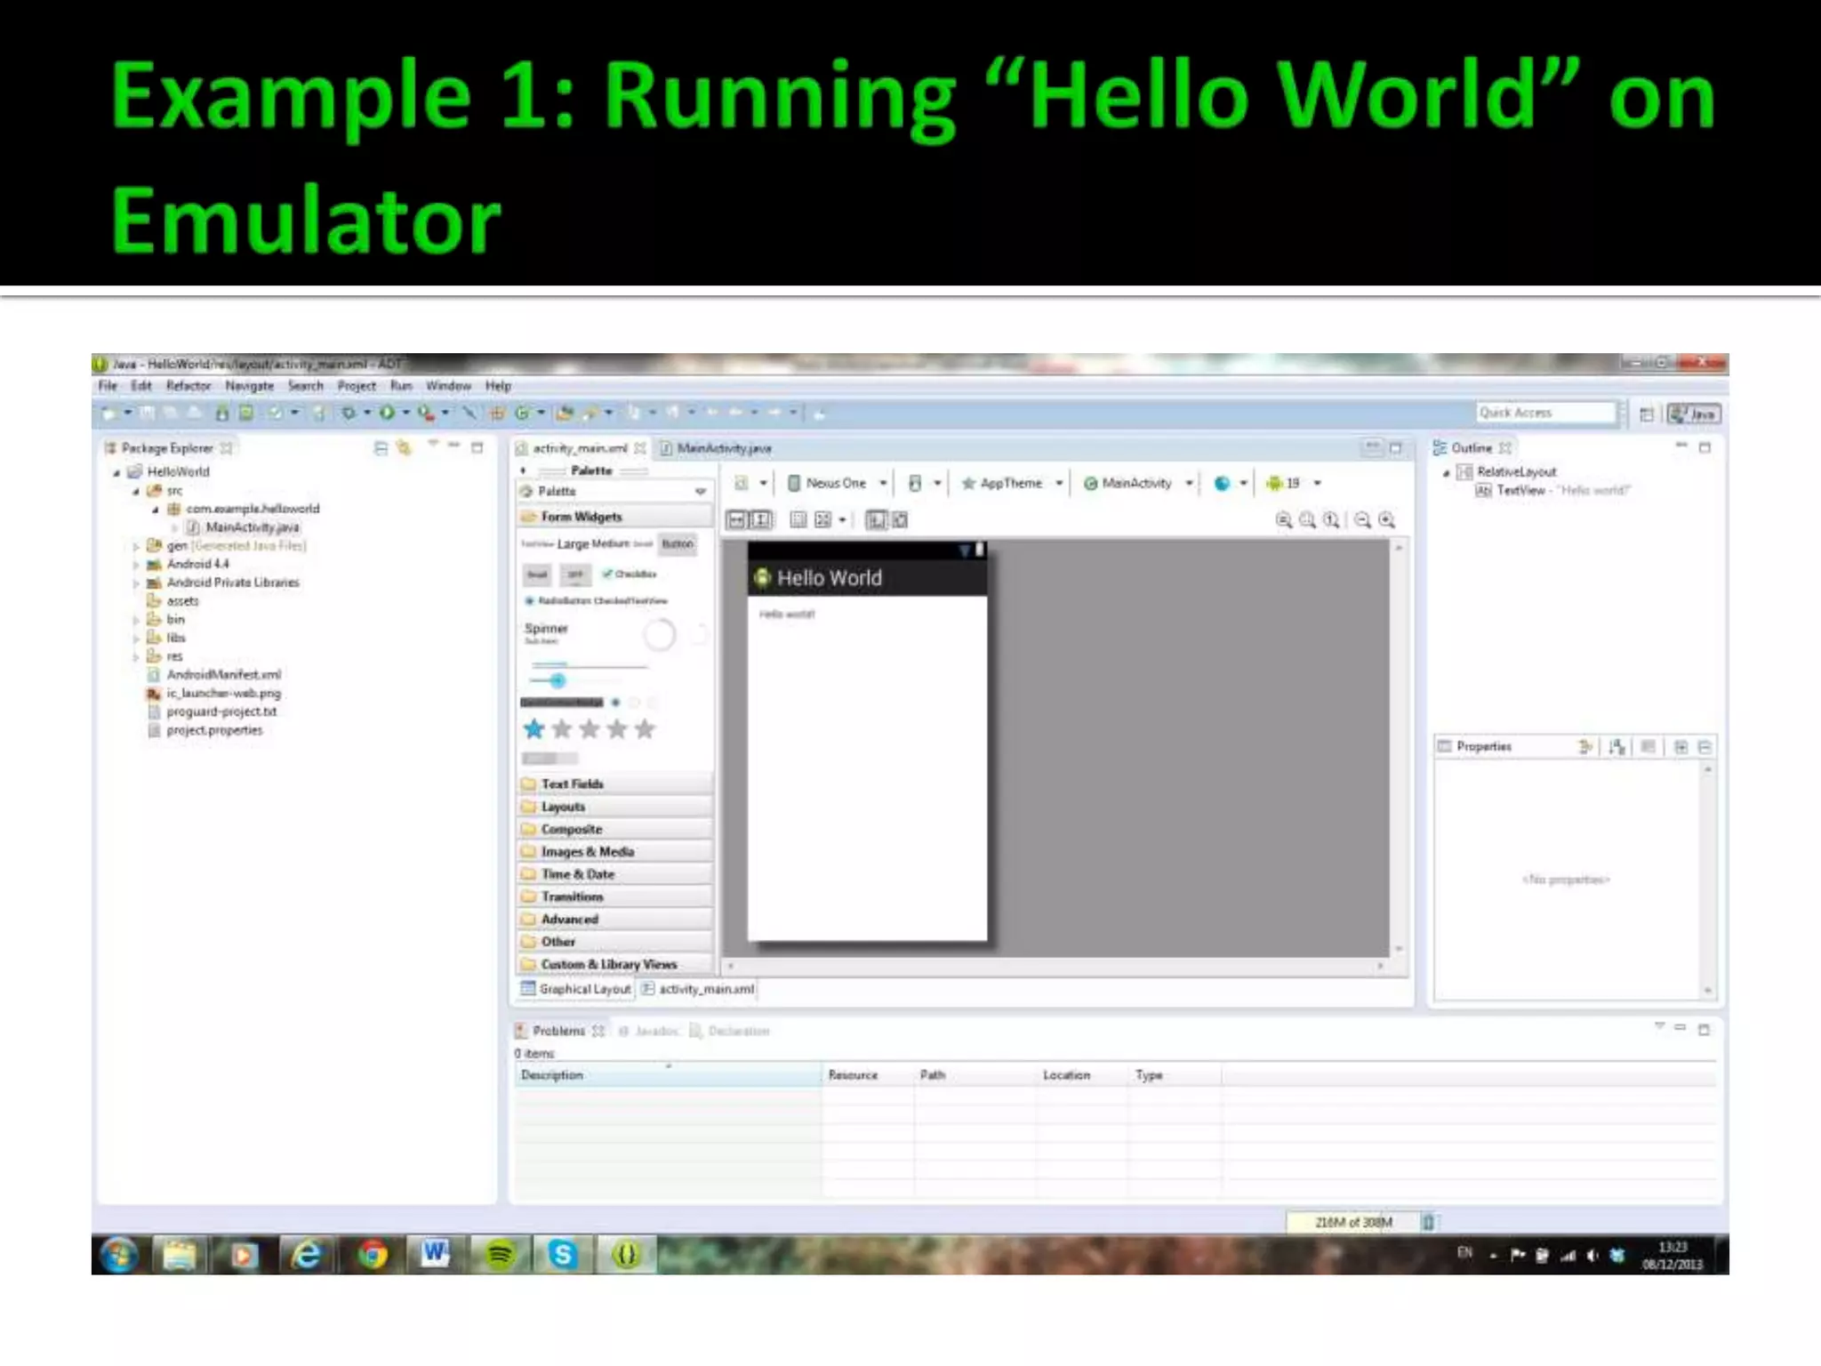Click the Run green play toolbar icon
The image size is (1821, 1366).
[x=387, y=413]
